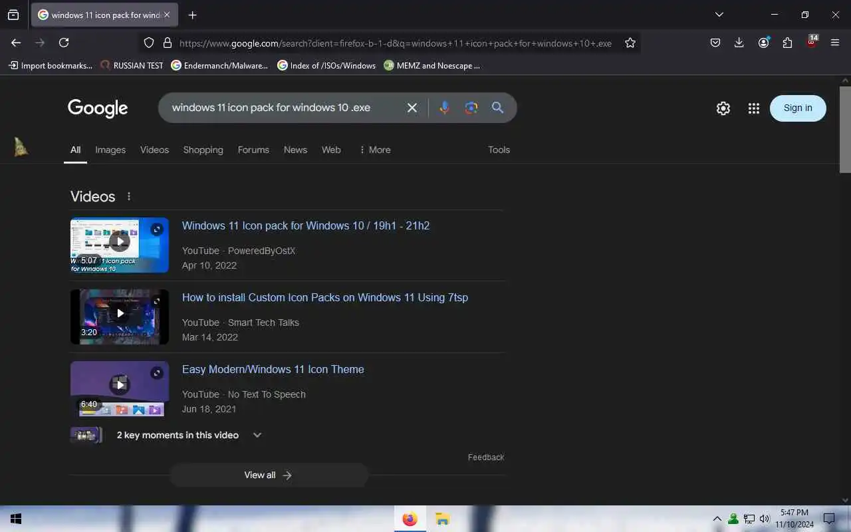Switch to the Shopping tab
851x532 pixels.
pos(203,150)
